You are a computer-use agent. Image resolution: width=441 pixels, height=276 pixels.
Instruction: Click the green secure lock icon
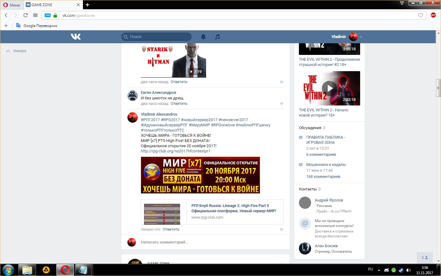click(55, 15)
